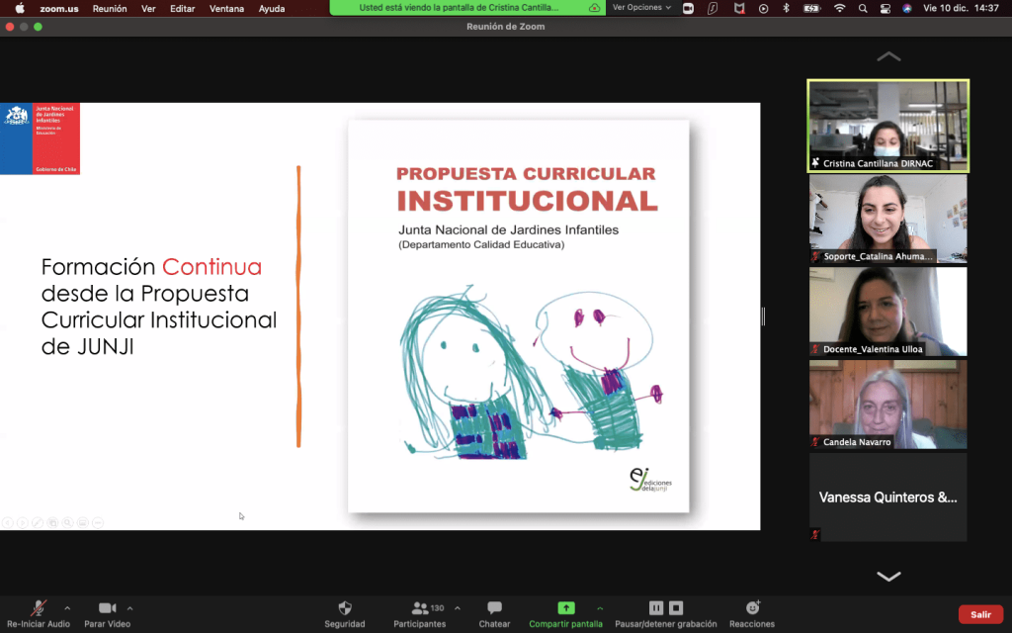
Task: Open audio options arrow beside microphone
Action: pyautogui.click(x=67, y=608)
